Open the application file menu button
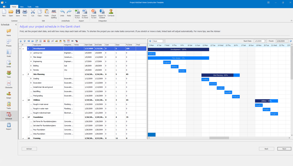 coord(5,7)
